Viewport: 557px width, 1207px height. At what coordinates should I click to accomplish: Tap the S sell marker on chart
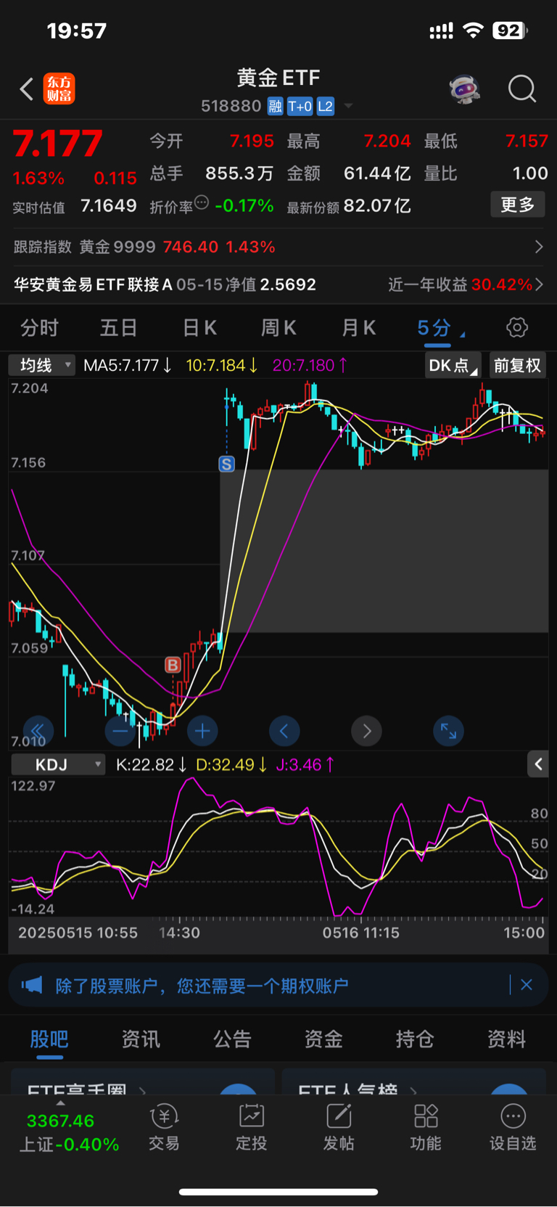click(x=227, y=464)
